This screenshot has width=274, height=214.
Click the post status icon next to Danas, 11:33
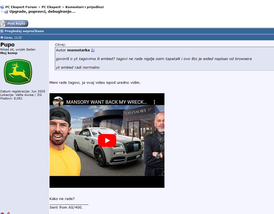2,38
